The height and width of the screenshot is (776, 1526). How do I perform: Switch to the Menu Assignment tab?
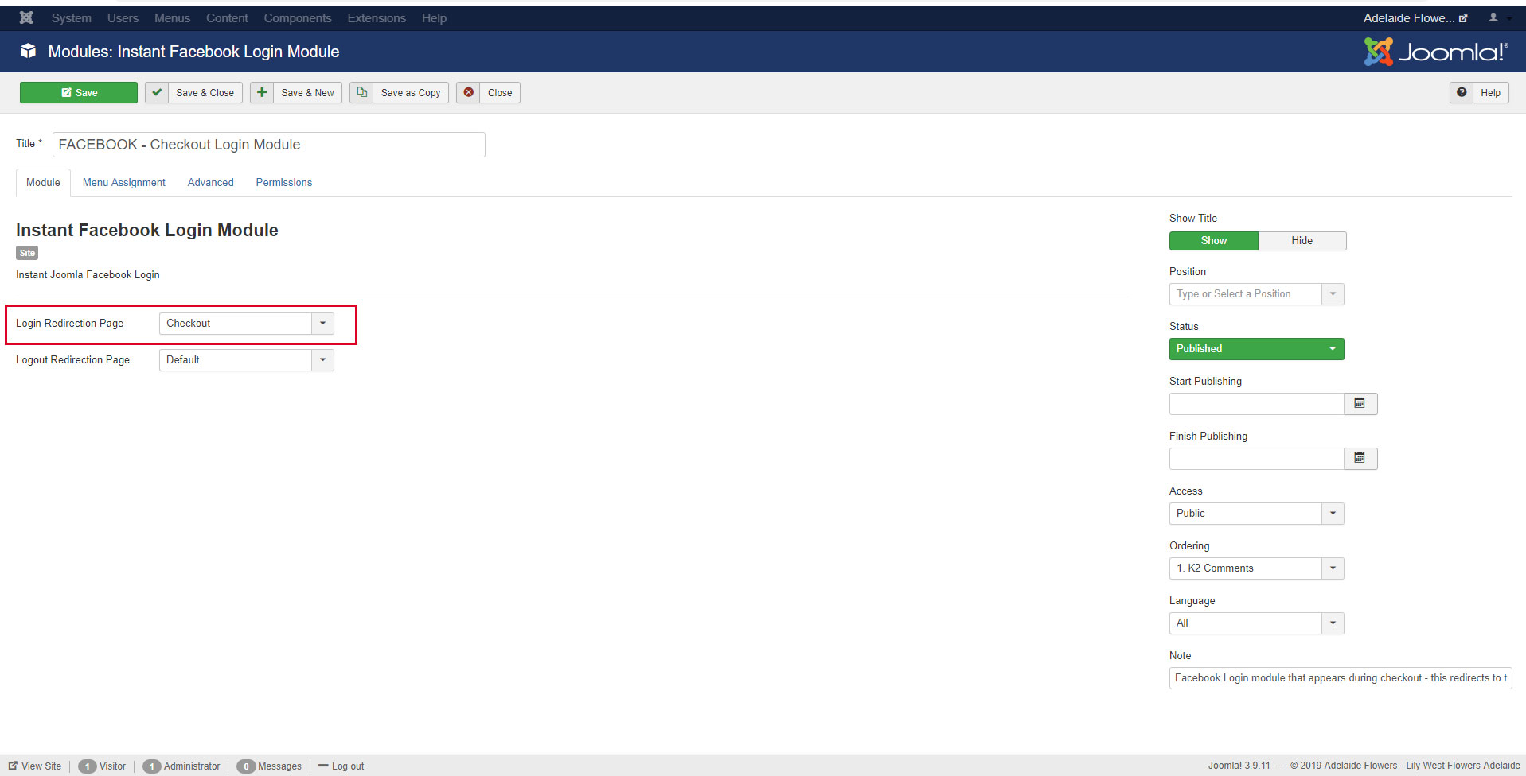(x=124, y=182)
